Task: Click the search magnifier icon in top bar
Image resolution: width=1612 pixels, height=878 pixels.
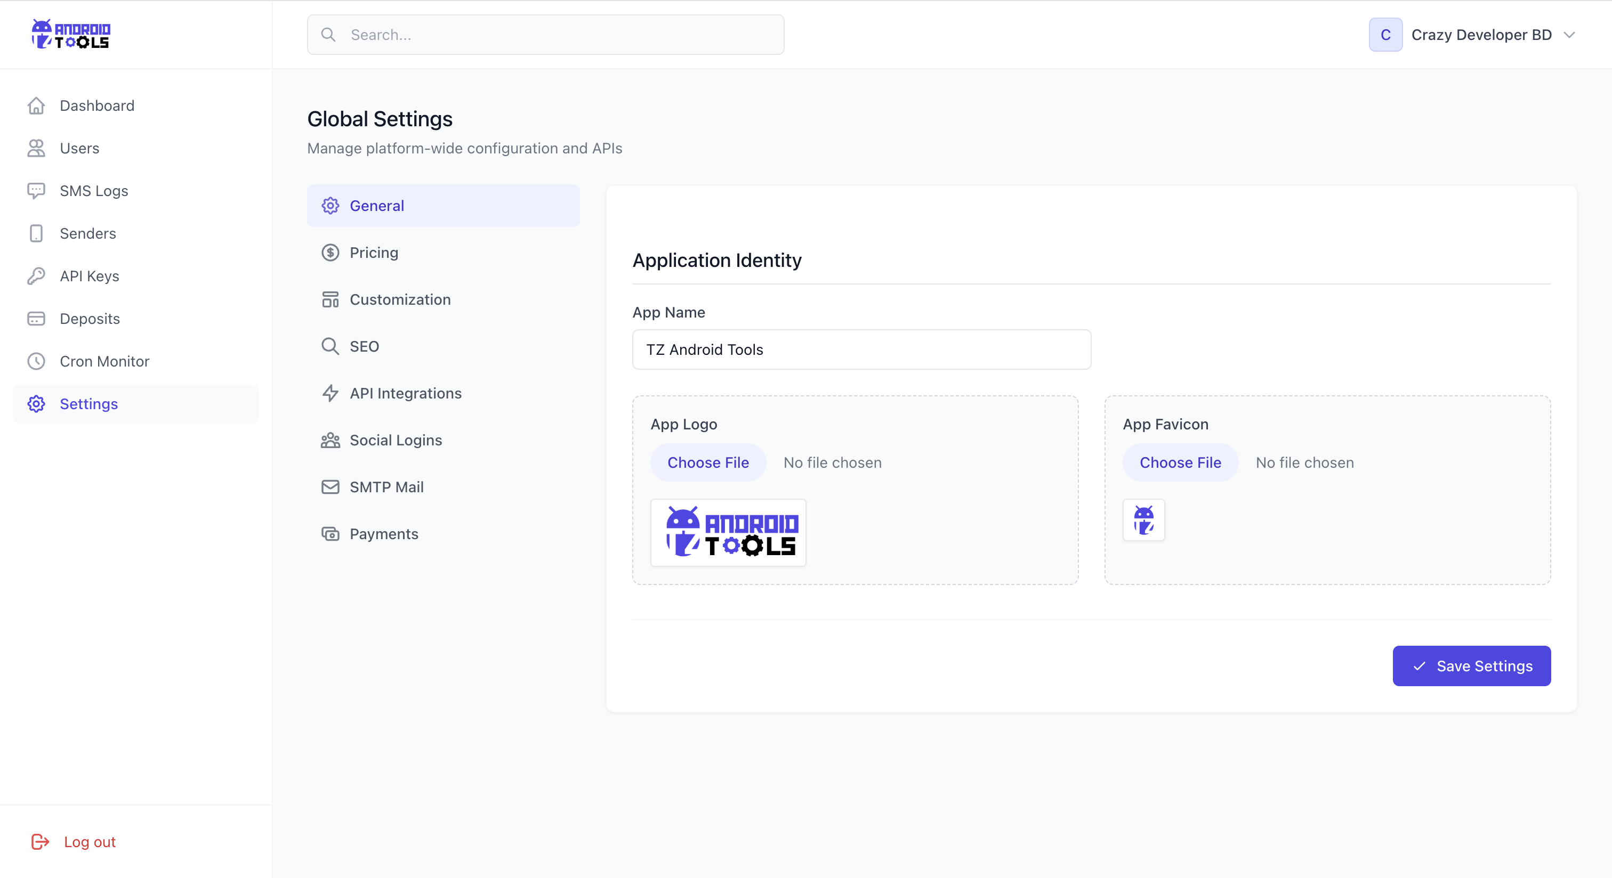Action: click(328, 35)
